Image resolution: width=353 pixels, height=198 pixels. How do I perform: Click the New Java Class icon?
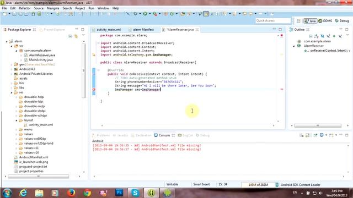pyautogui.click(x=172, y=14)
